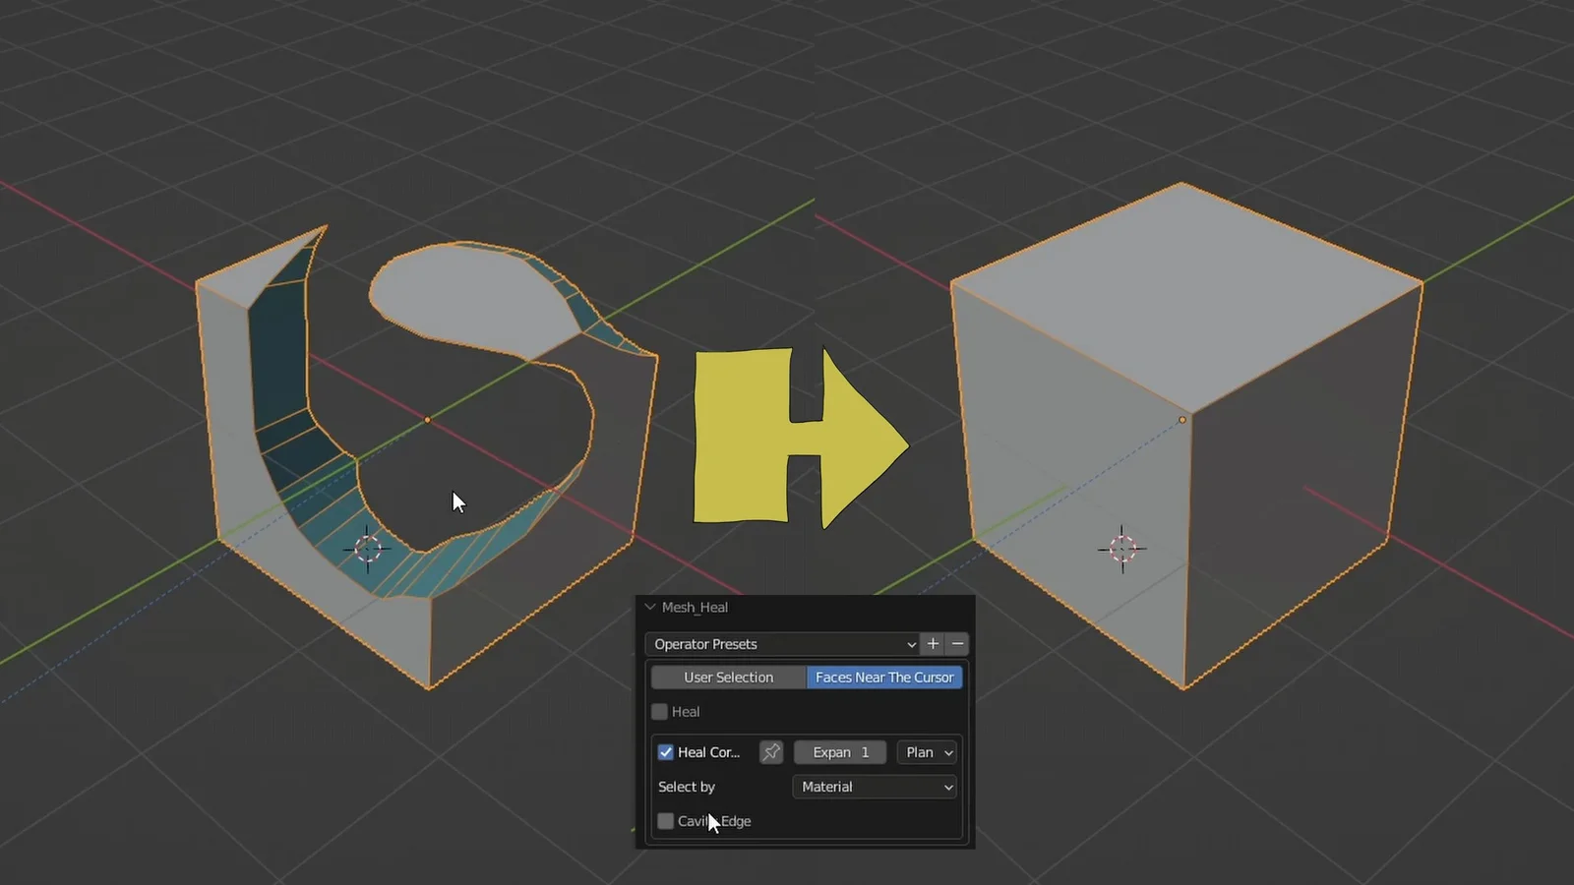Enable the Cavity Edge checkbox
The height and width of the screenshot is (885, 1574).
coord(665,820)
